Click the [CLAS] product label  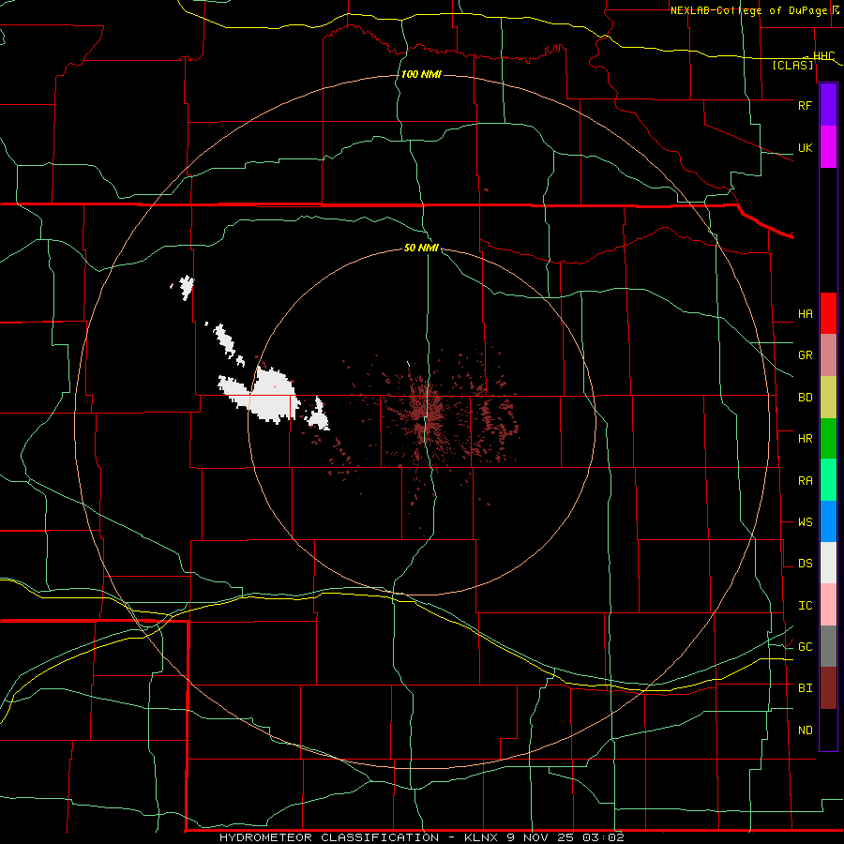point(792,65)
